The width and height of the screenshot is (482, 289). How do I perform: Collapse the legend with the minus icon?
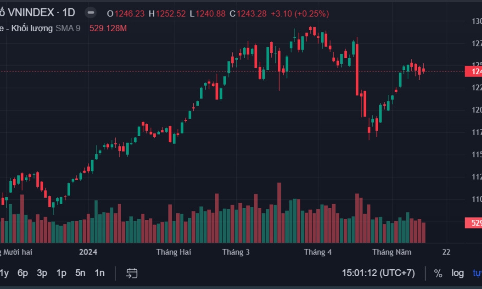pos(91,13)
